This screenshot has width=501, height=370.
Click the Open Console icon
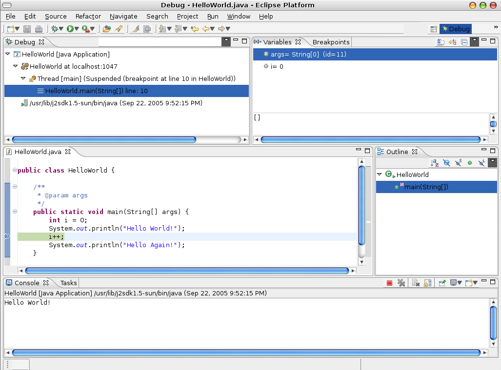pos(469,283)
